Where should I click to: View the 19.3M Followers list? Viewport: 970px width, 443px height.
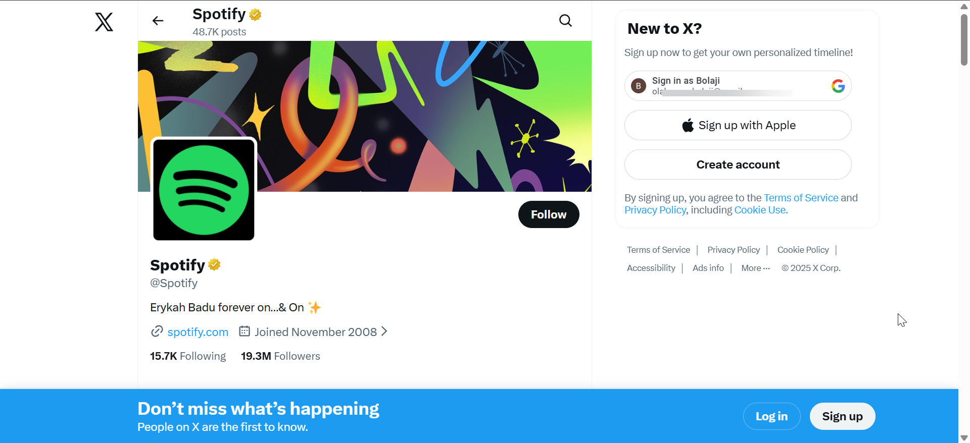click(x=280, y=356)
